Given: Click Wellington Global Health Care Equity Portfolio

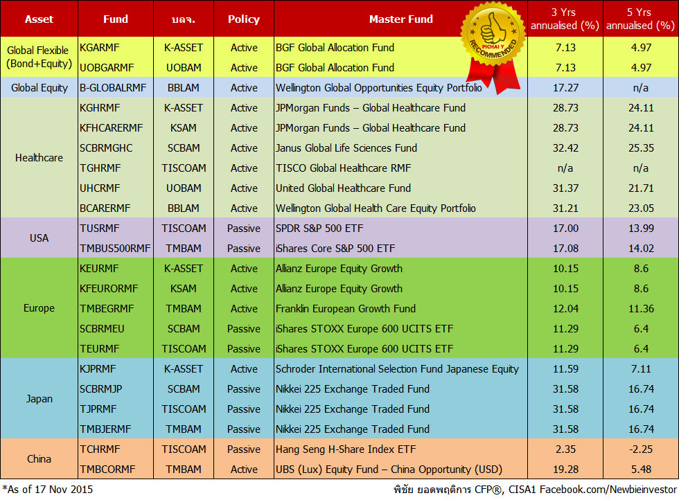Looking at the screenshot, I should (x=376, y=208).
